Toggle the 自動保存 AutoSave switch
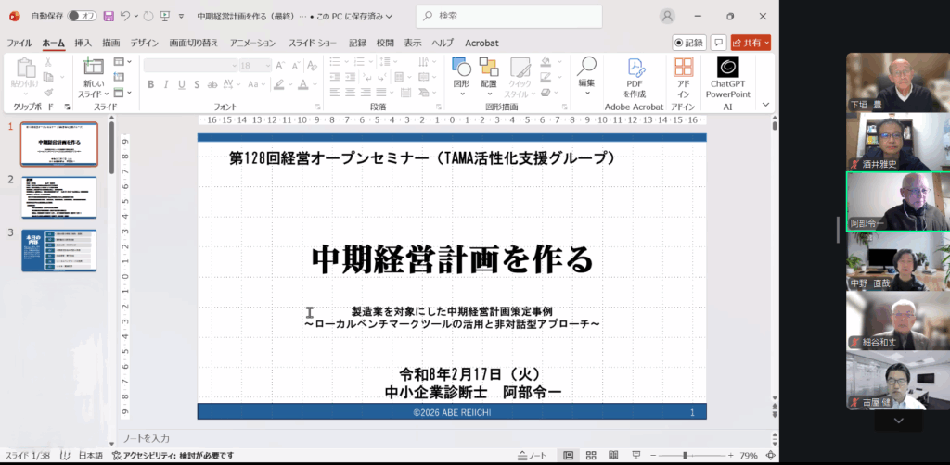 [83, 16]
